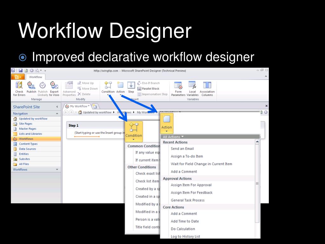The image size is (325, 244).
Task: Choose Add Time to Date action
Action: pyautogui.click(x=185, y=221)
